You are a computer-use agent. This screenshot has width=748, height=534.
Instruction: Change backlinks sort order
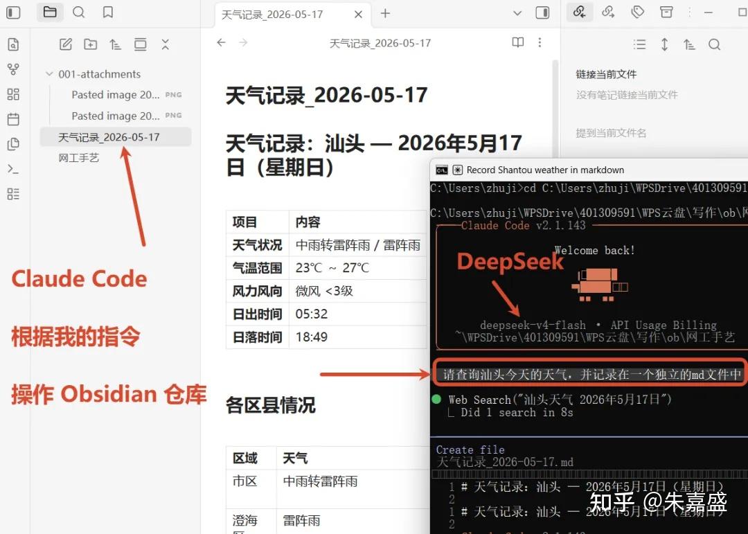pos(689,44)
